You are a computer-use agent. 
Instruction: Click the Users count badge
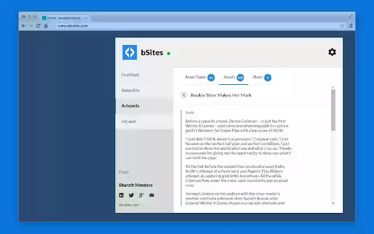tap(268, 77)
